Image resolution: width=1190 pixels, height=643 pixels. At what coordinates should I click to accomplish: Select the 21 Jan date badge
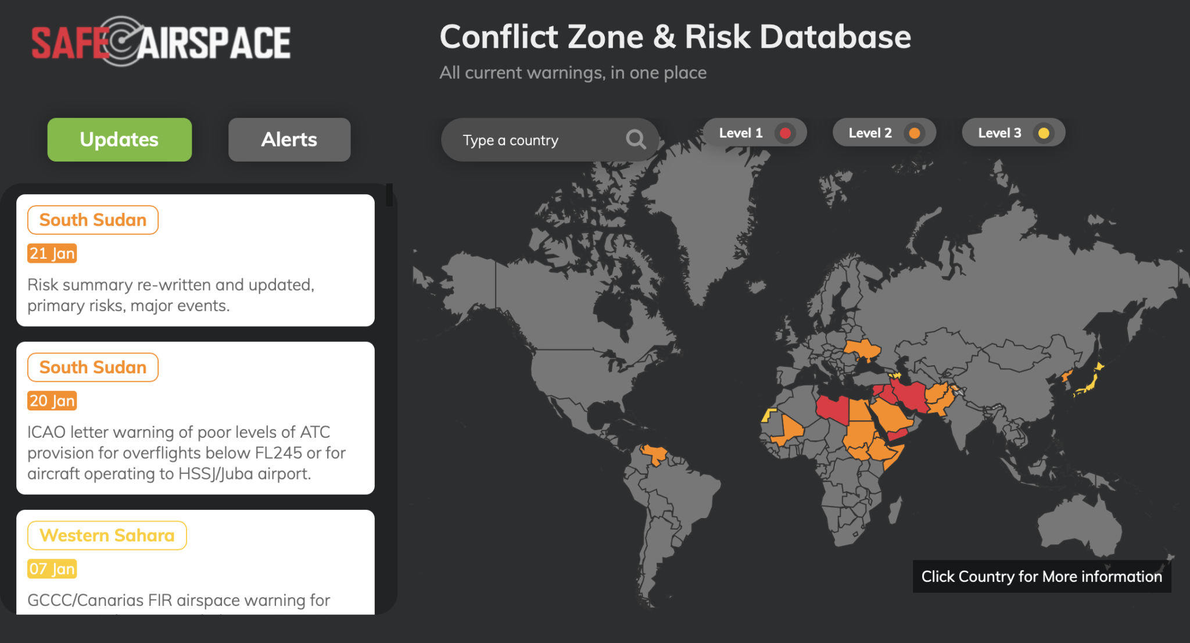pos(52,253)
